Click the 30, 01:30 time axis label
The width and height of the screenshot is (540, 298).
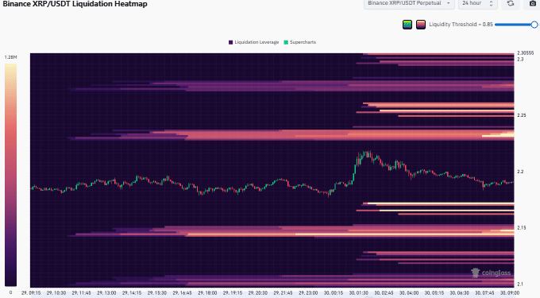358,292
